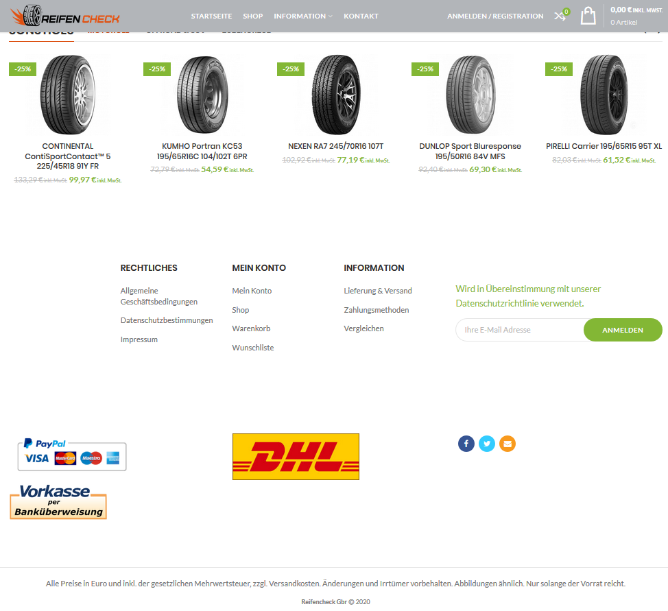
Task: Open the Impressum footer link
Action: (139, 339)
